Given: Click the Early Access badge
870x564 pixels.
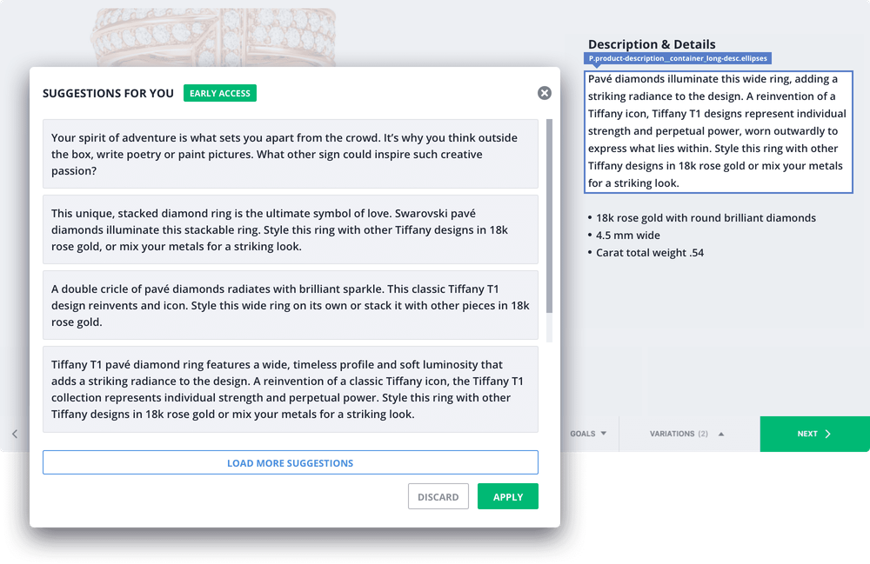Looking at the screenshot, I should click(220, 93).
